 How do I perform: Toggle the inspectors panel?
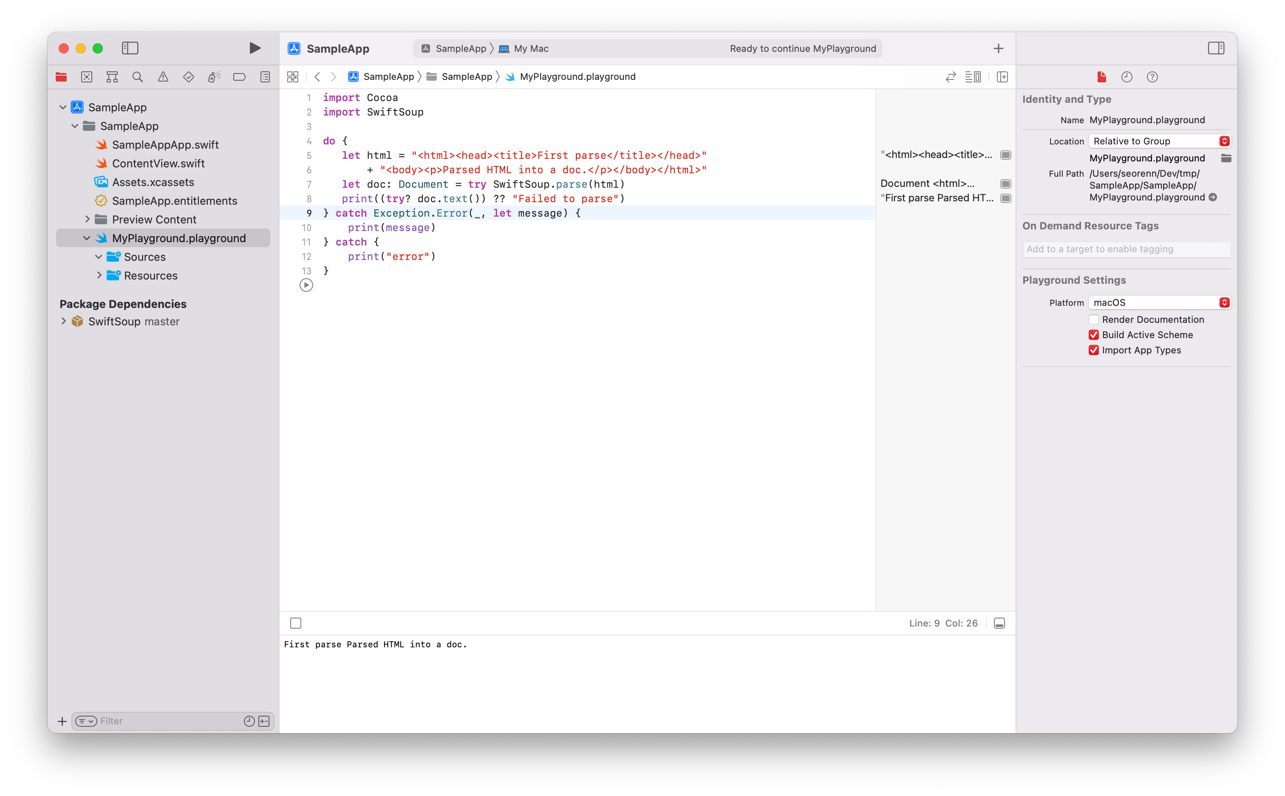coord(1216,48)
